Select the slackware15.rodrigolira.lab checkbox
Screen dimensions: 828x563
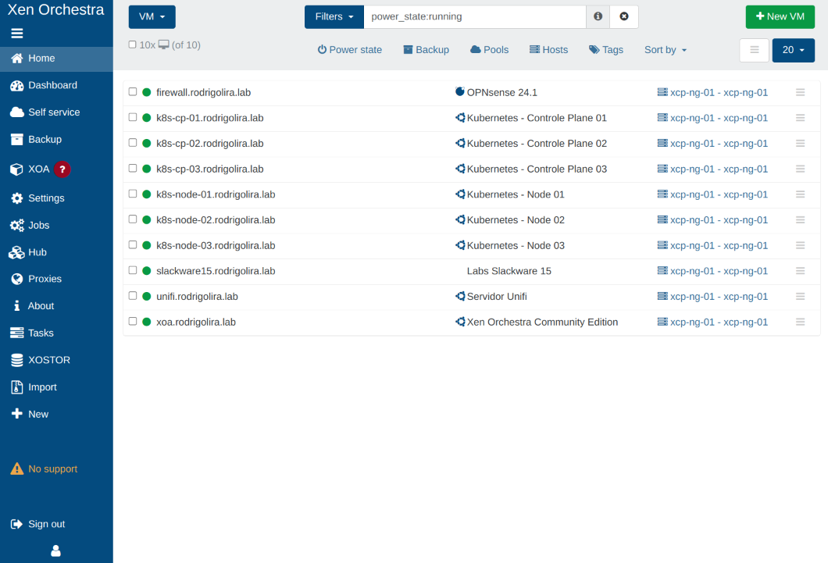[x=133, y=270]
